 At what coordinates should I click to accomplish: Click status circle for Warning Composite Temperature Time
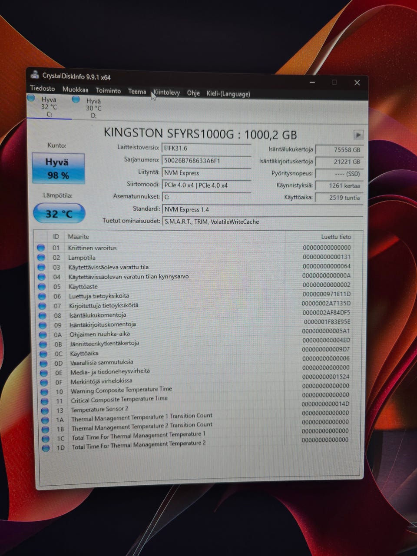(44, 392)
